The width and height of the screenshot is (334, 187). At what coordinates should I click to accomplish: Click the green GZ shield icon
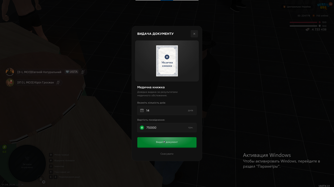[x=4, y=147]
